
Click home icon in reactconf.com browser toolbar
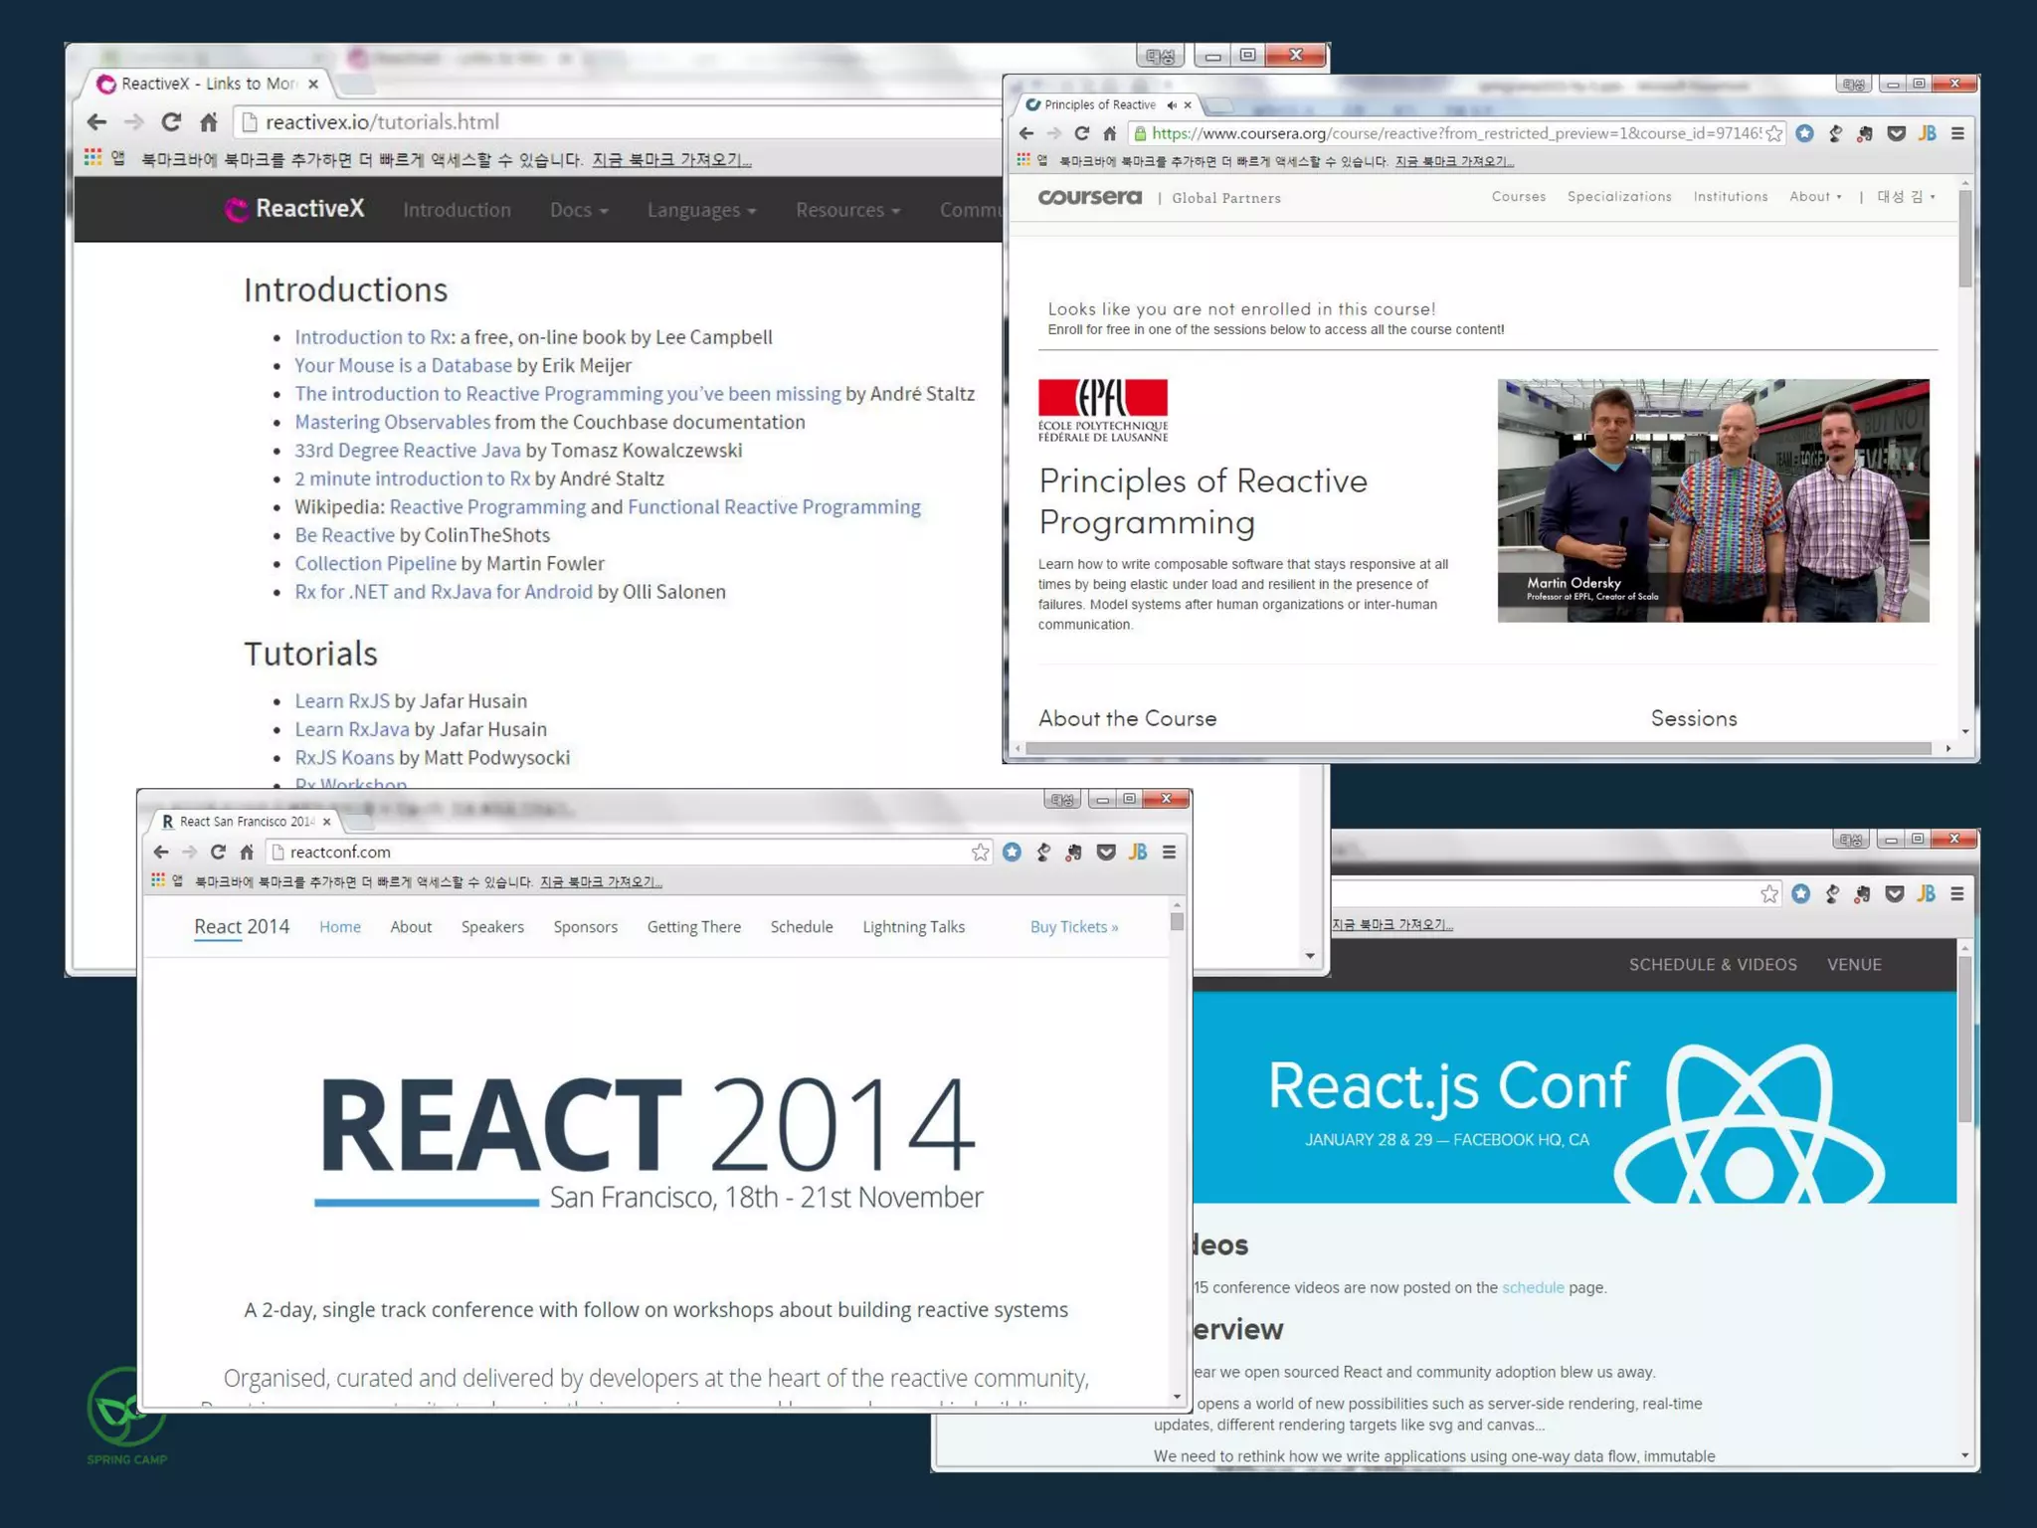(x=247, y=852)
